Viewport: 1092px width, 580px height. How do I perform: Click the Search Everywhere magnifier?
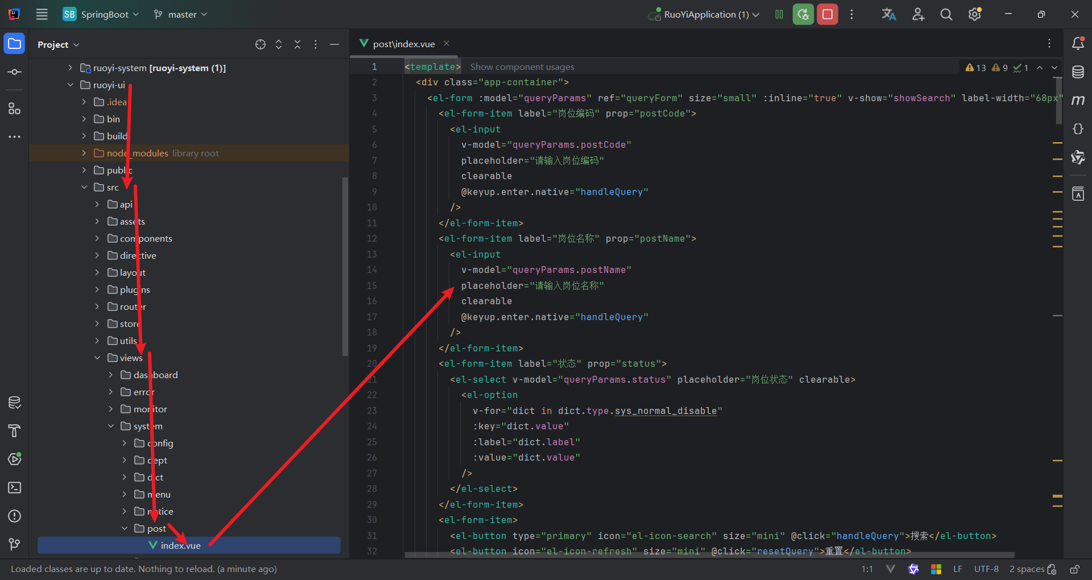point(946,15)
